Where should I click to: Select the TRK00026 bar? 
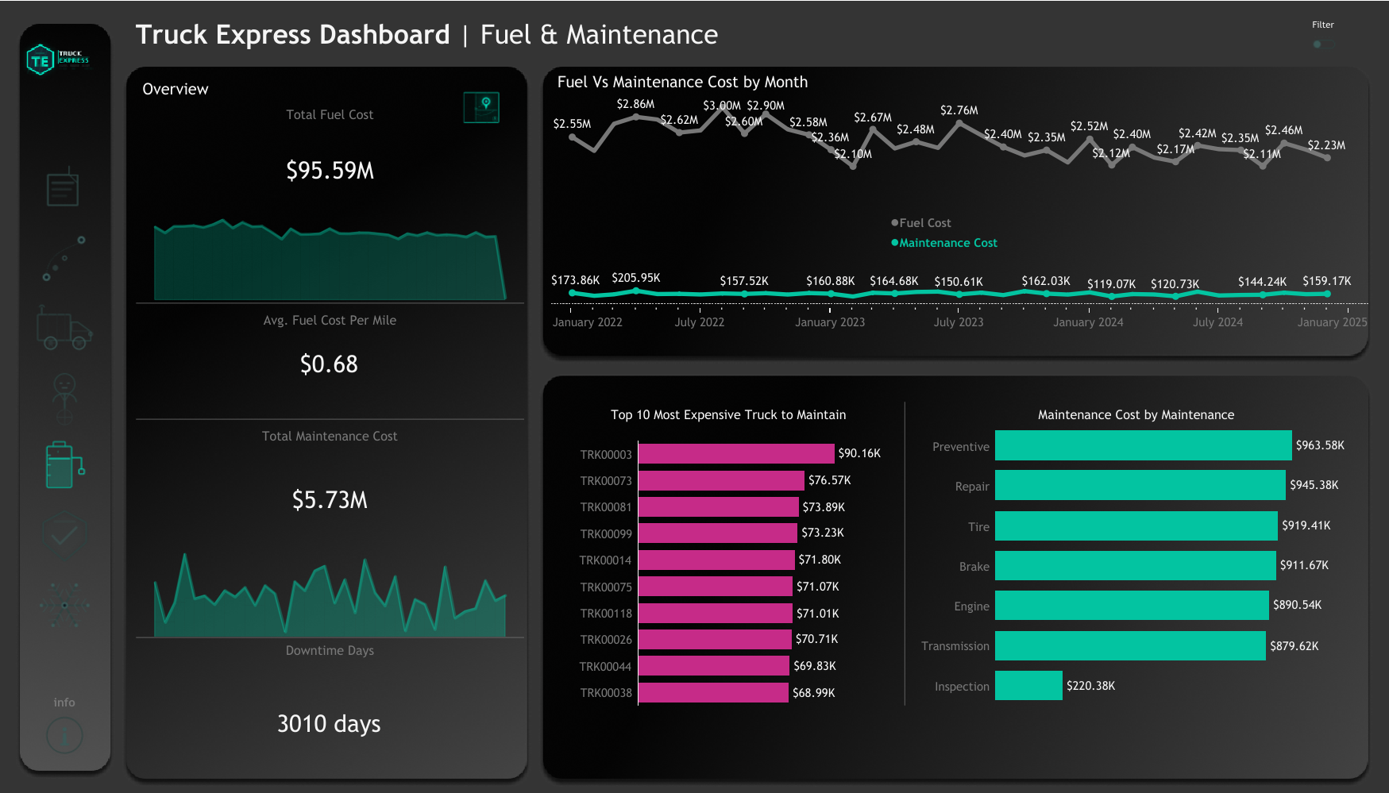click(715, 639)
